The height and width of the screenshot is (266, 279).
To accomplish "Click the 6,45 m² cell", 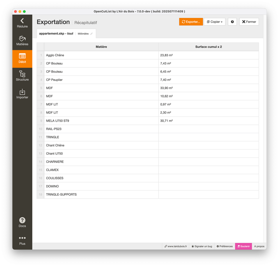I will 208,72.
